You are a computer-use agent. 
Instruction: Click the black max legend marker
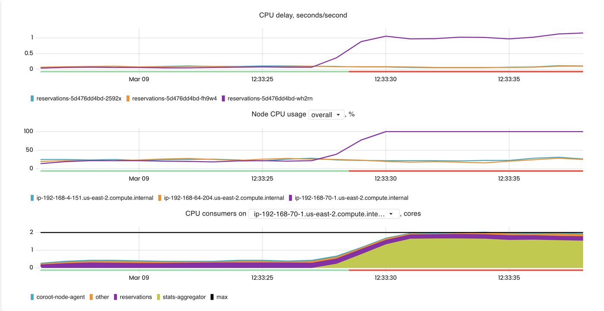click(x=211, y=297)
